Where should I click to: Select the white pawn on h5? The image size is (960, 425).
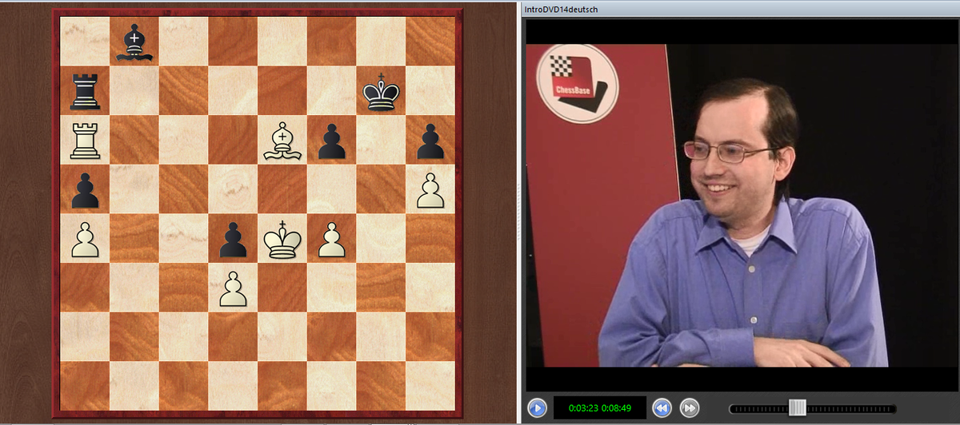pyautogui.click(x=430, y=190)
